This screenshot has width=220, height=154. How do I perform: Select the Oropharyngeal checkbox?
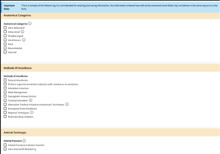5,36
